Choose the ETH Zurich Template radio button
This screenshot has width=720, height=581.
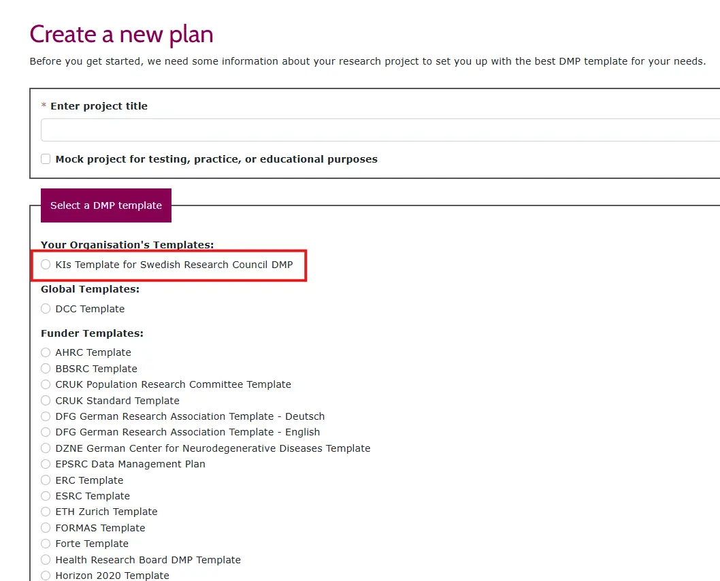[x=46, y=512]
